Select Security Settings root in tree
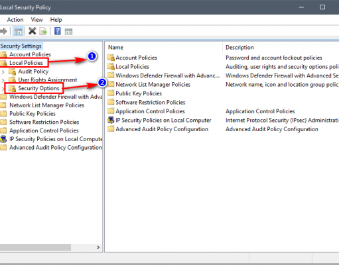The height and width of the screenshot is (265, 339). point(21,46)
